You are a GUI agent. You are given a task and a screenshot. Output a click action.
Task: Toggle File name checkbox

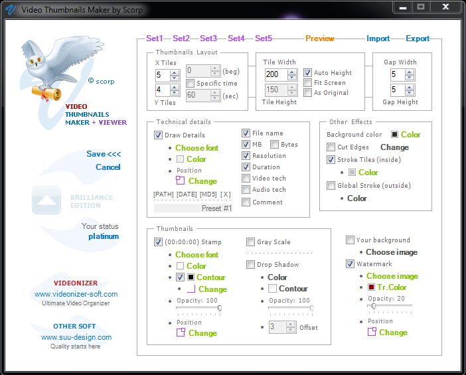tap(246, 133)
